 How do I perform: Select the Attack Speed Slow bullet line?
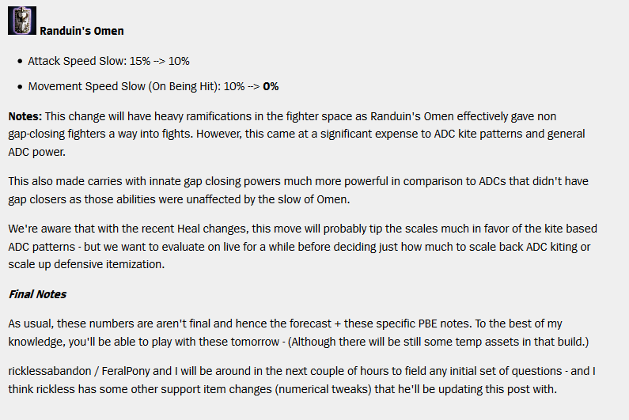click(108, 61)
